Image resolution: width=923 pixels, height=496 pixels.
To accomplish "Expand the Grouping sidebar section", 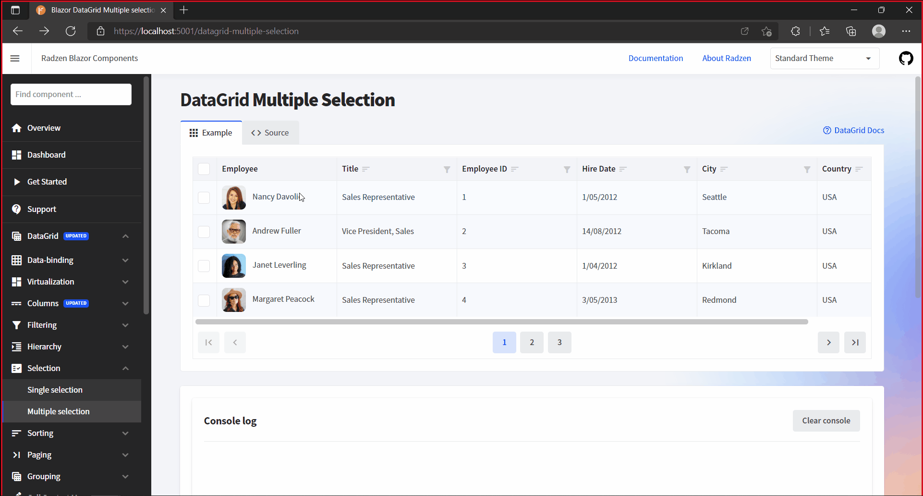I will [x=125, y=476].
